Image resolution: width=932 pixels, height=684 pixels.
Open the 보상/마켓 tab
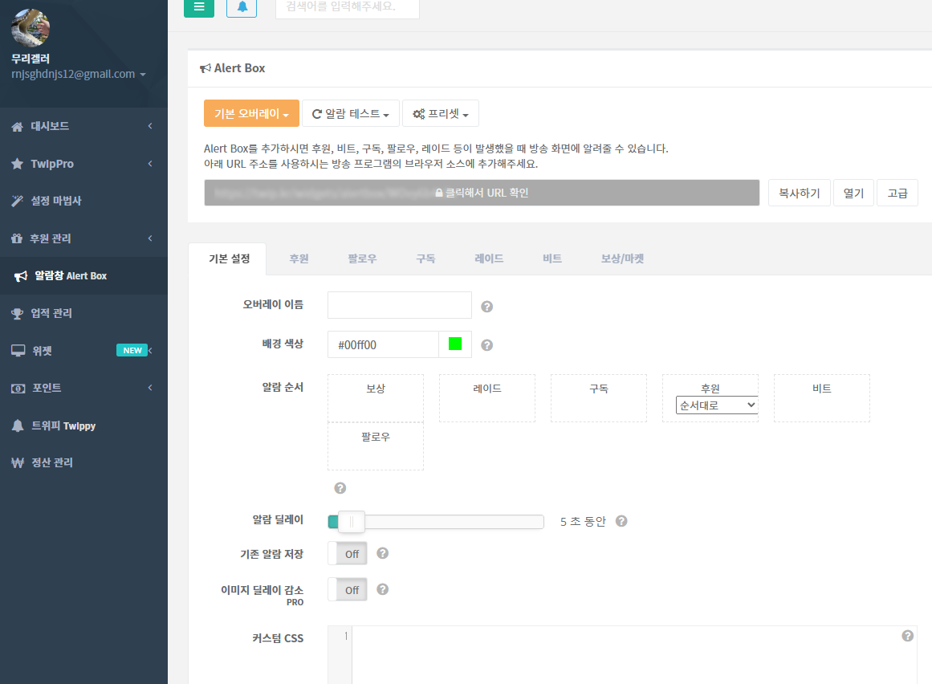622,259
